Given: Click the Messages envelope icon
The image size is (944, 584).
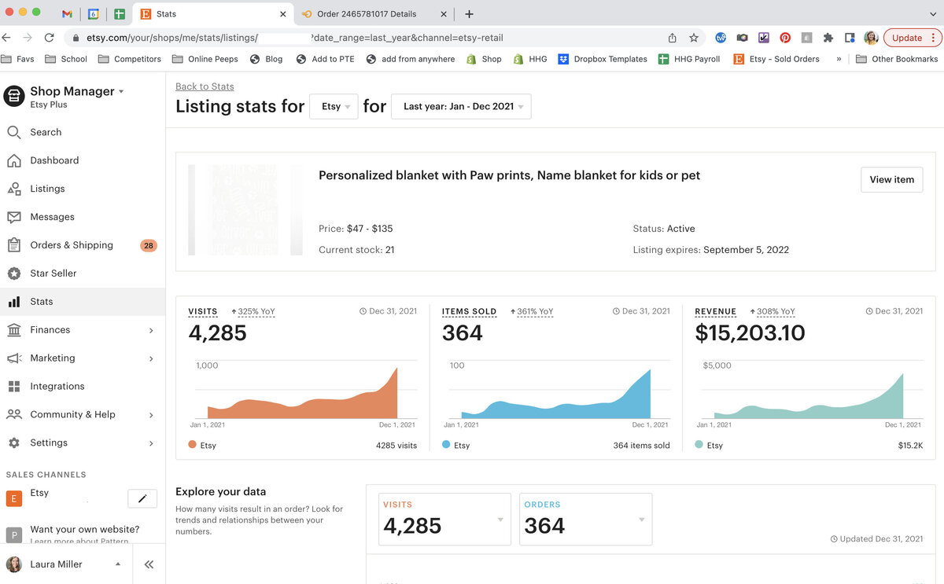Looking at the screenshot, I should 14,217.
